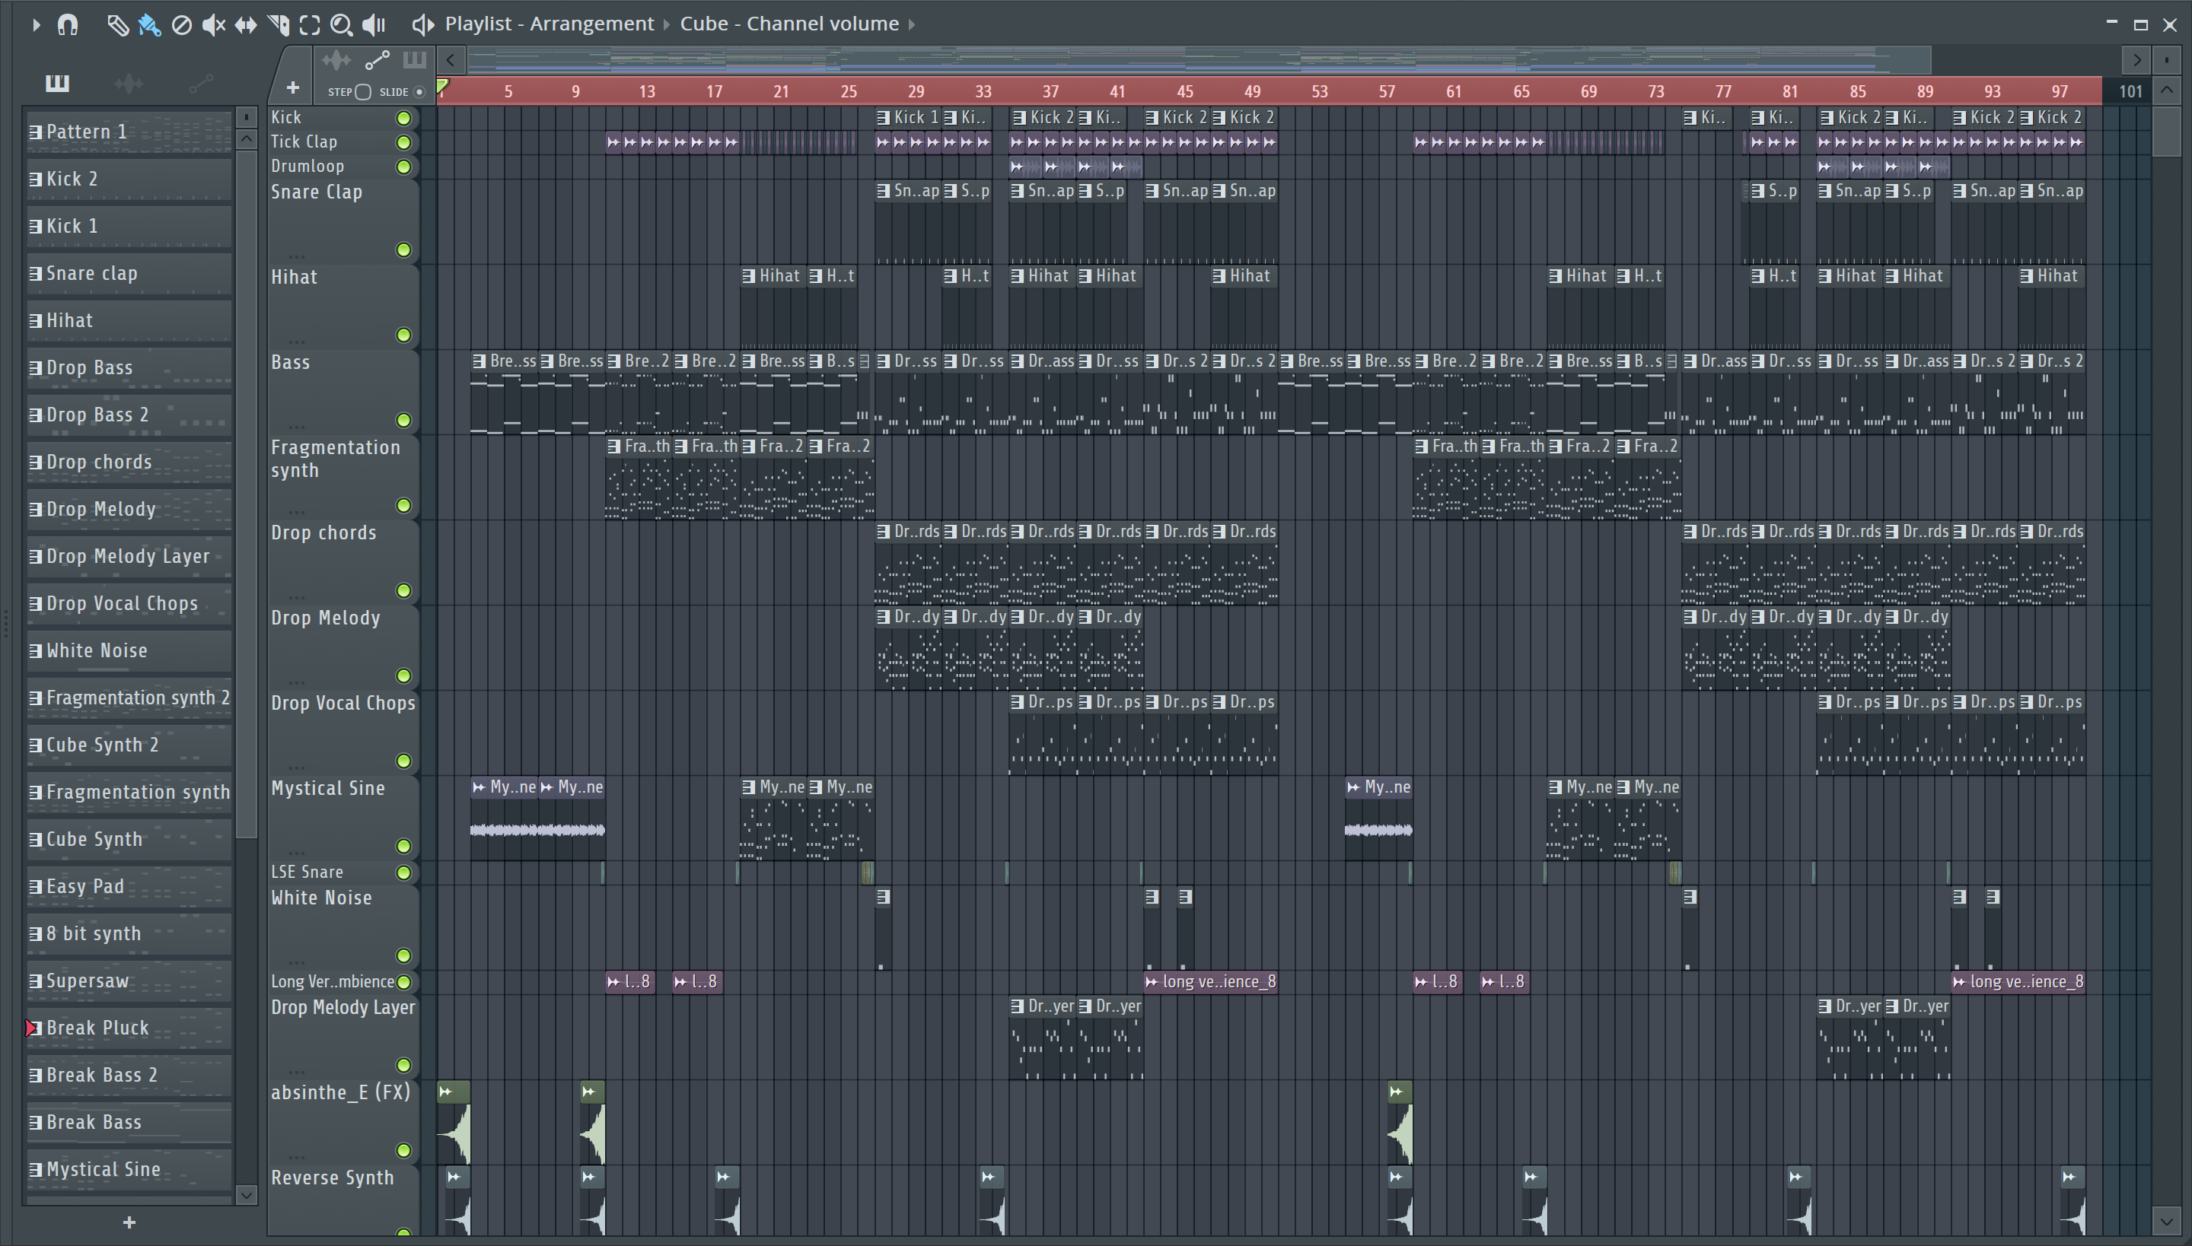Click picker panel scroll up arrow

[247, 138]
